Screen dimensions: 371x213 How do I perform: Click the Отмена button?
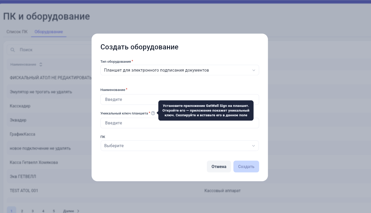pyautogui.click(x=219, y=166)
